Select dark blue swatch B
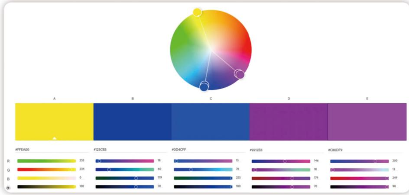409x195 pixels. (x=133, y=122)
